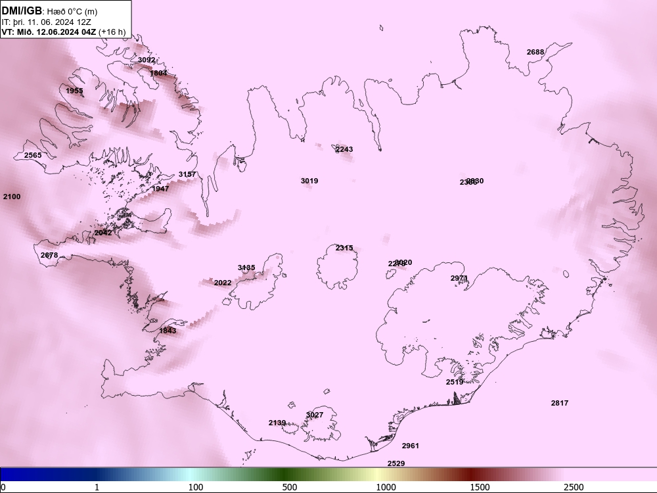
Task: Click the 500 legend label
Action: pos(290,487)
